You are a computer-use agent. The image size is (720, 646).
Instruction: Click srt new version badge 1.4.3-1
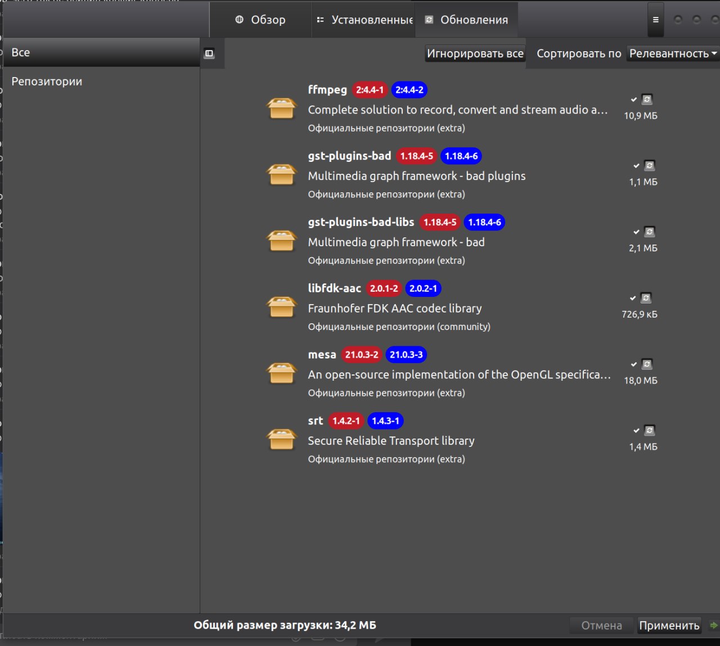click(x=385, y=421)
